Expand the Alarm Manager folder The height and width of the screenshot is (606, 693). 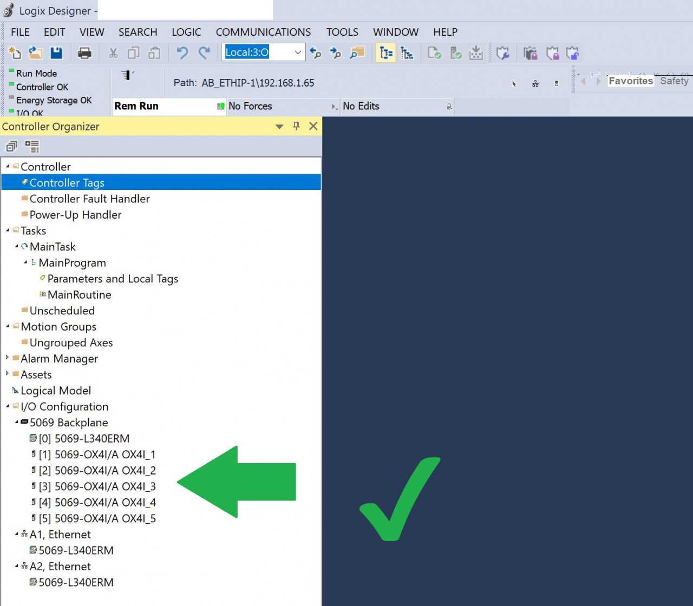8,358
